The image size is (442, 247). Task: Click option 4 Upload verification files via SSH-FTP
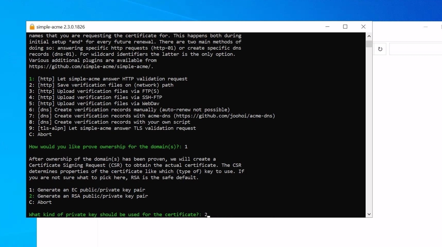96,97
